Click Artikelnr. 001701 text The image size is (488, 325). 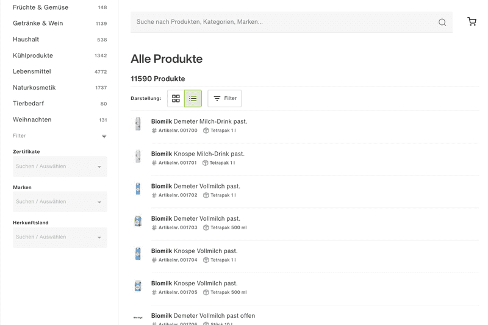pyautogui.click(x=178, y=163)
